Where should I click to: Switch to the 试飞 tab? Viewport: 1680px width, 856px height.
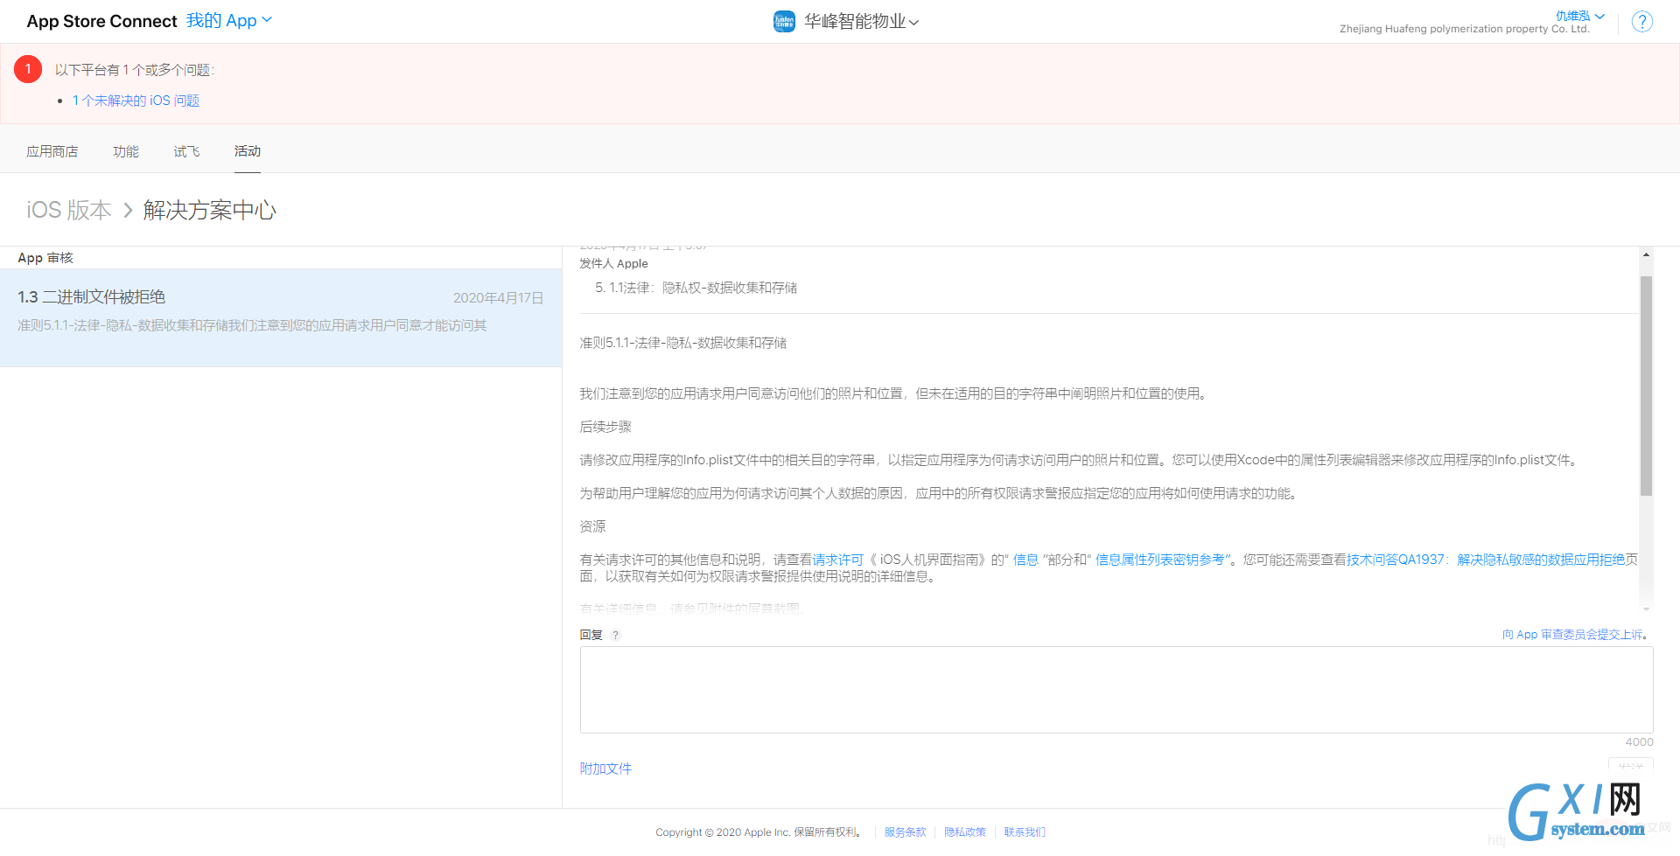pos(186,151)
